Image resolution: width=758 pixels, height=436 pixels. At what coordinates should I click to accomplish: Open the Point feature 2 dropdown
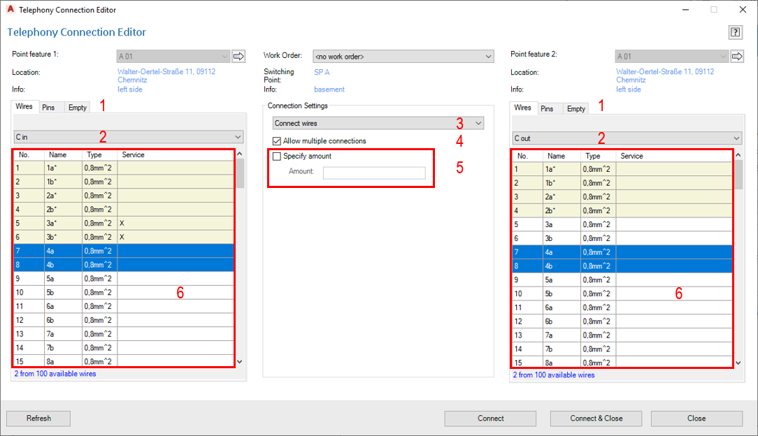point(671,56)
